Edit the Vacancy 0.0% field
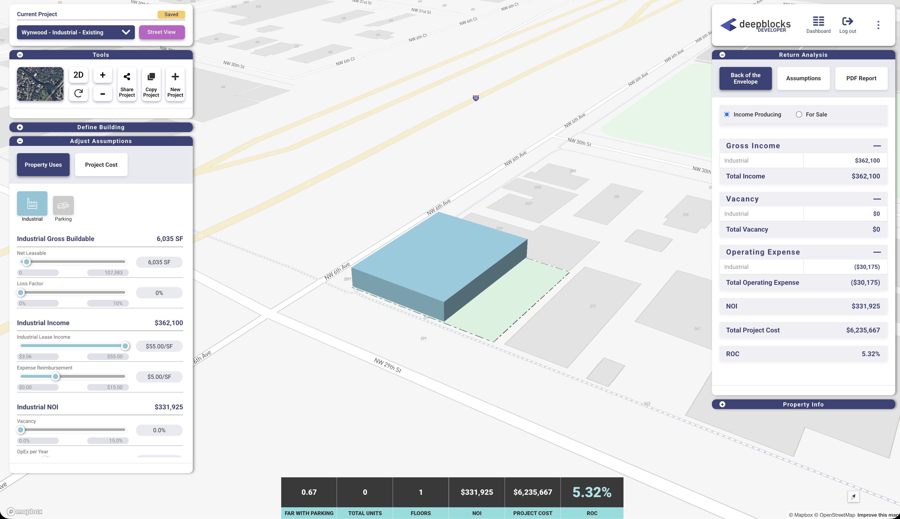The width and height of the screenshot is (900, 519). click(x=159, y=430)
